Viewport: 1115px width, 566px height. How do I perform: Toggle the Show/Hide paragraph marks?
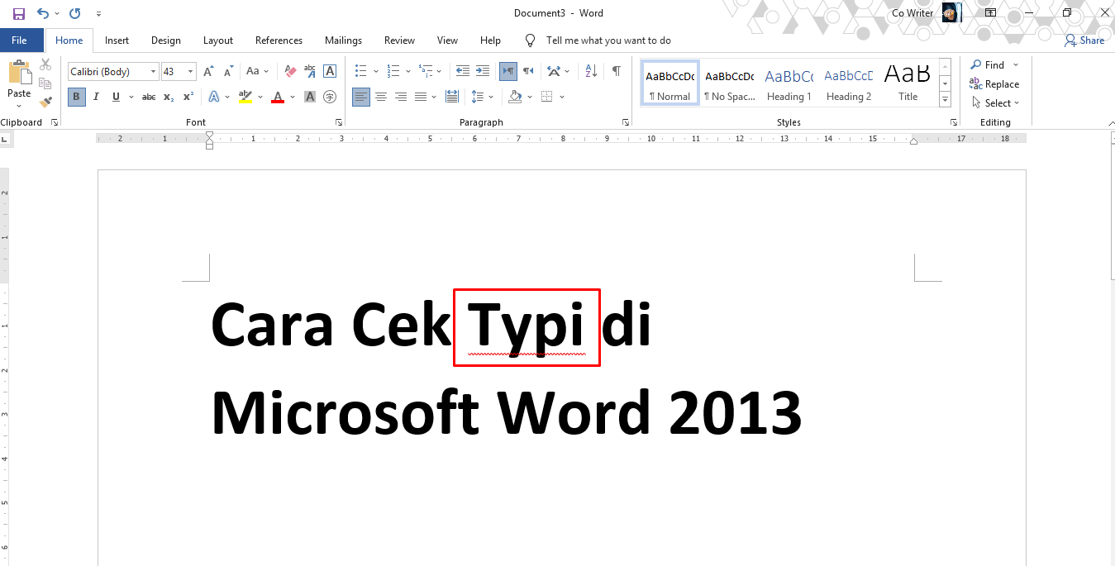click(x=616, y=71)
